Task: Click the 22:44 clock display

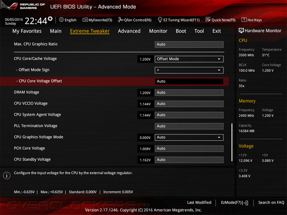Action: [36, 21]
